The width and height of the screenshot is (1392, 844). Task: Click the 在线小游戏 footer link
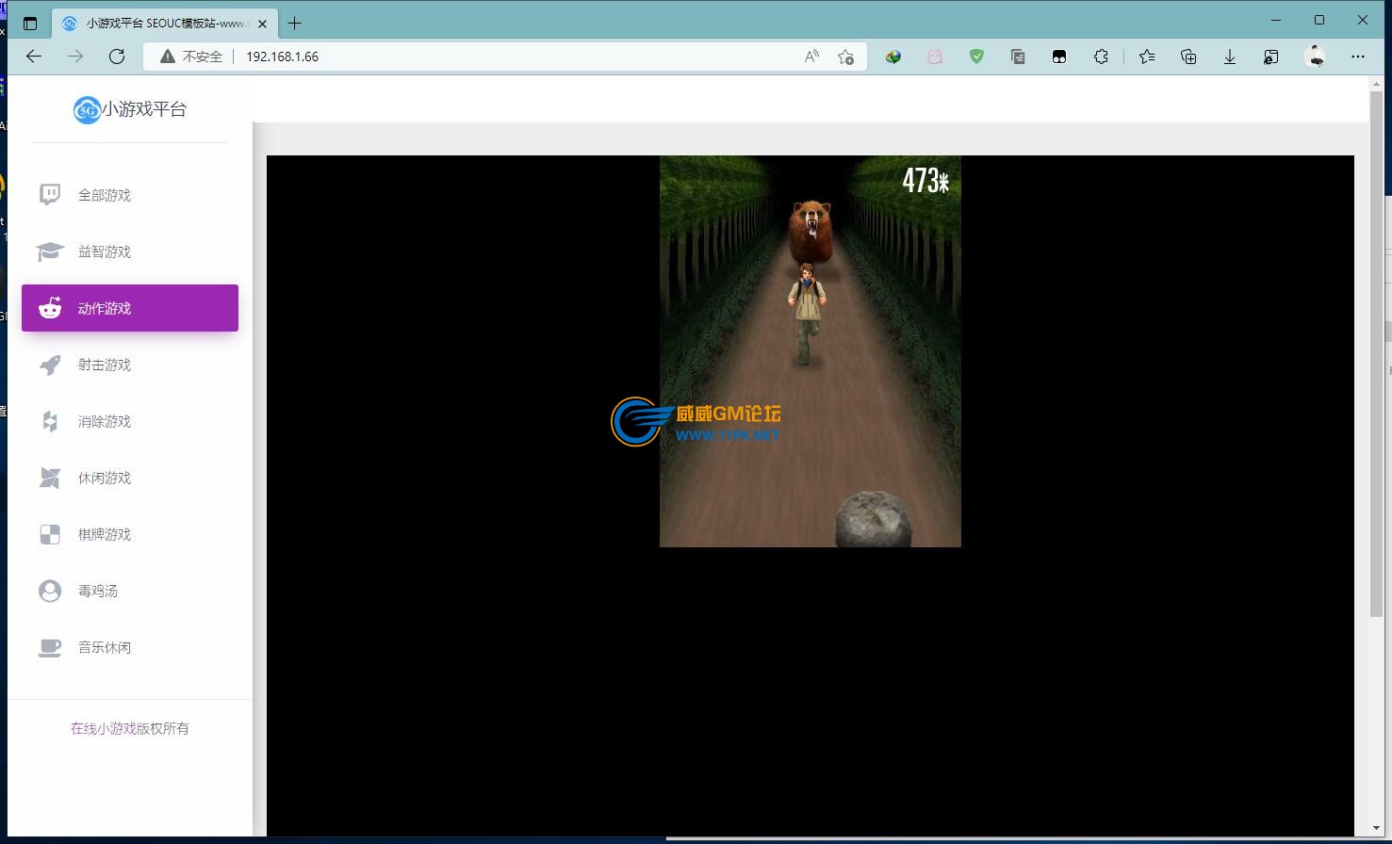click(x=103, y=728)
